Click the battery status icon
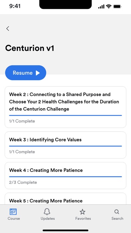The width and height of the screenshot is (131, 233). (x=117, y=7)
